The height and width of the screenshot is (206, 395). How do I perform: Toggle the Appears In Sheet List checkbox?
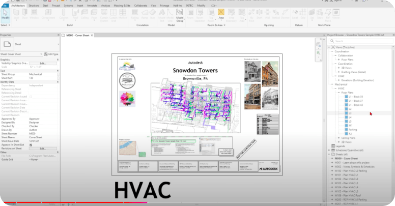click(31, 145)
